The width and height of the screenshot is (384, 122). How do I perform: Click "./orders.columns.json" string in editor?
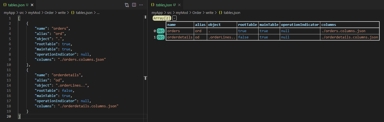[82, 59]
